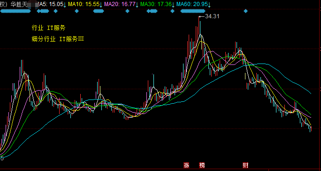Click the single diamond beneath the MA20 value

coord(127,11)
